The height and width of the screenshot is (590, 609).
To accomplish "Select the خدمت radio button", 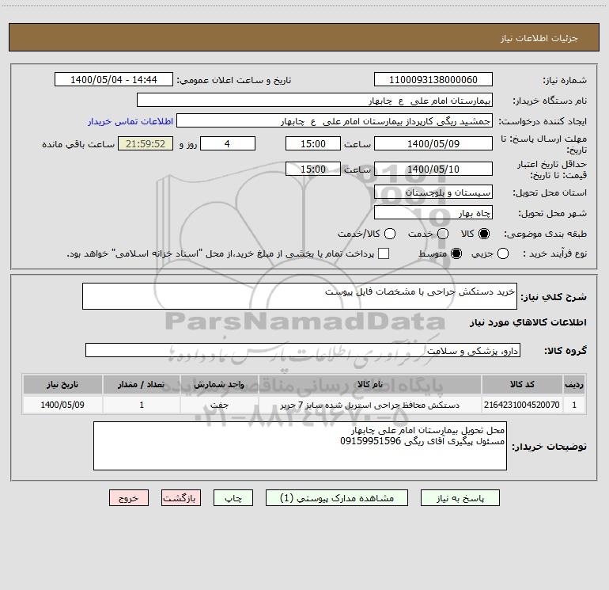I will click(x=443, y=234).
